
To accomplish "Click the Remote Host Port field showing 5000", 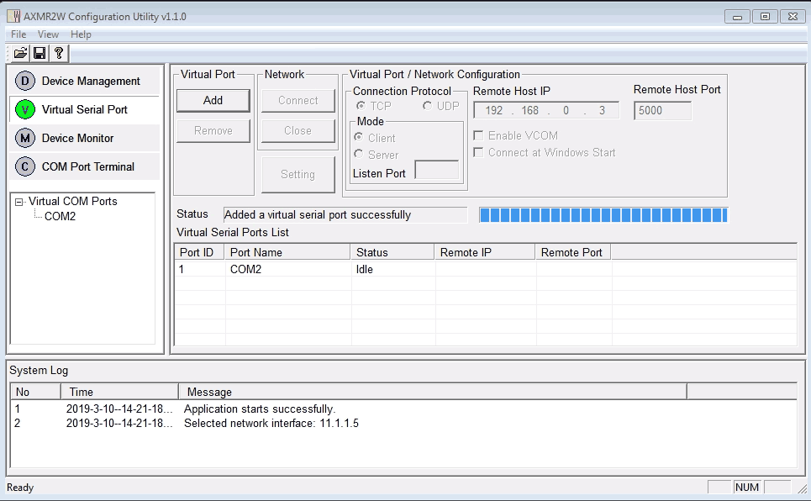I will tap(662, 110).
